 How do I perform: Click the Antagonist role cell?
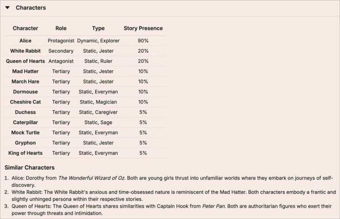(x=61, y=61)
